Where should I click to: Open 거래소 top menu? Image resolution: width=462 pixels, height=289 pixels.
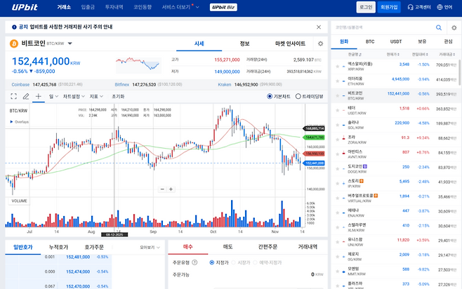[64, 7]
